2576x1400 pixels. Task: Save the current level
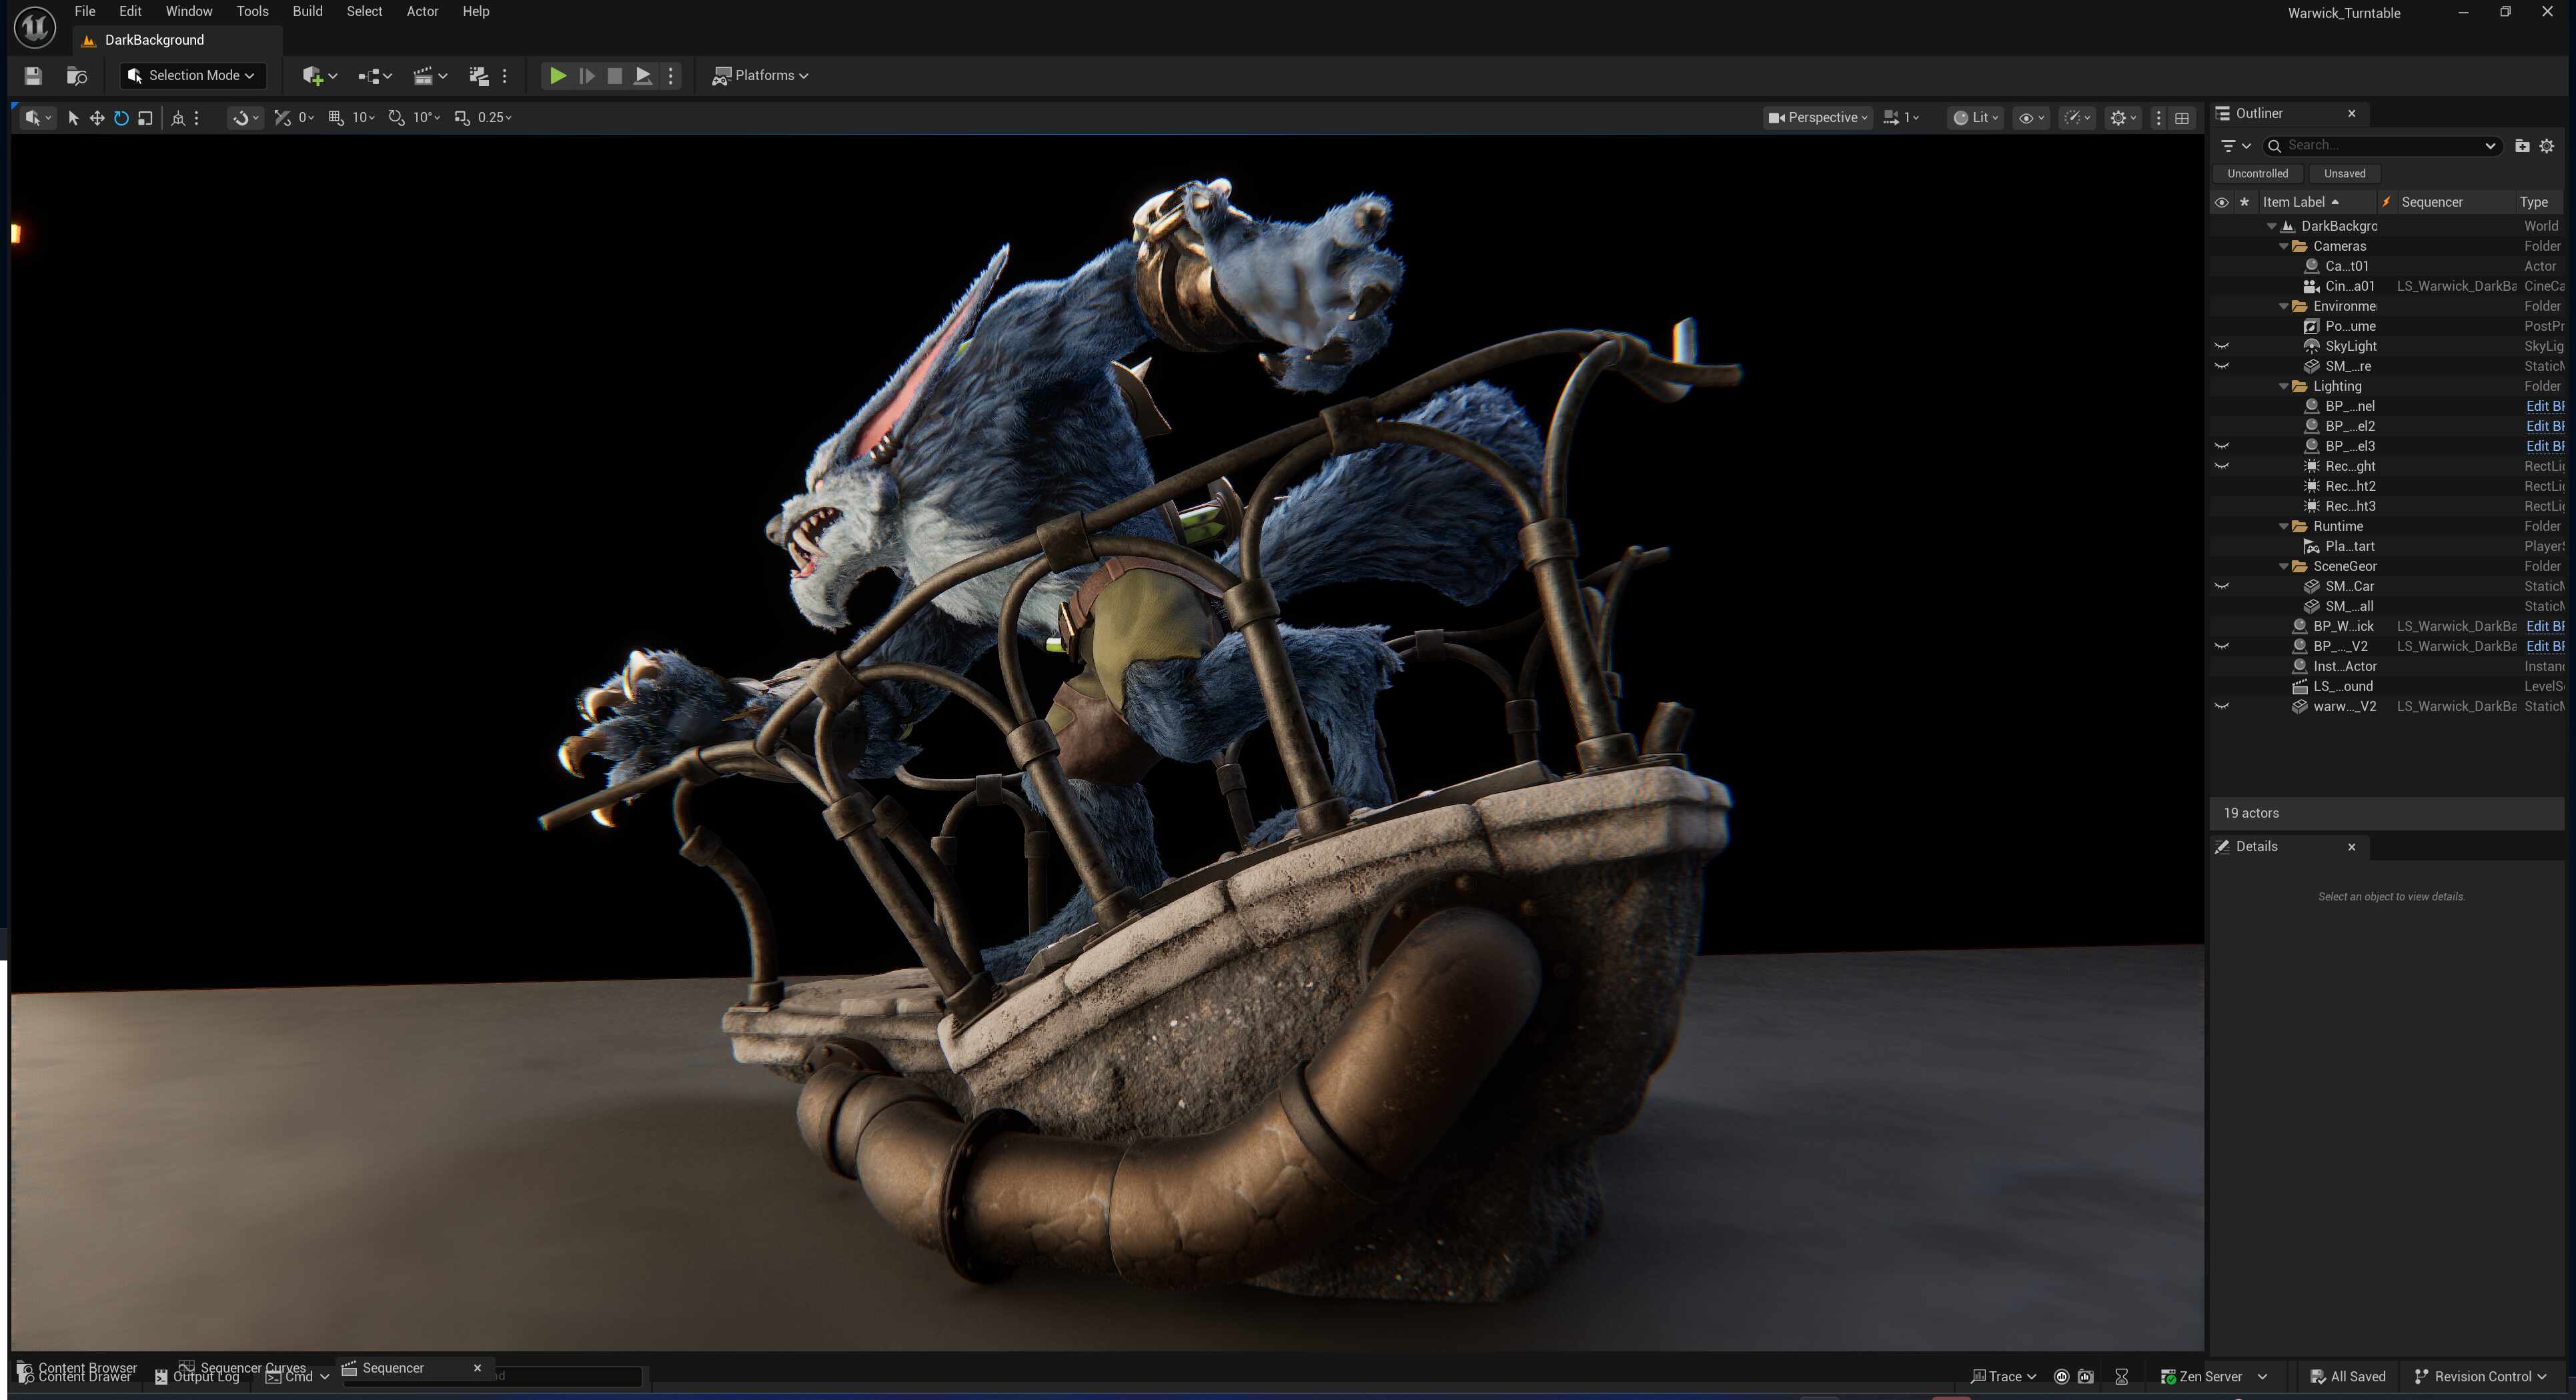pyautogui.click(x=33, y=75)
